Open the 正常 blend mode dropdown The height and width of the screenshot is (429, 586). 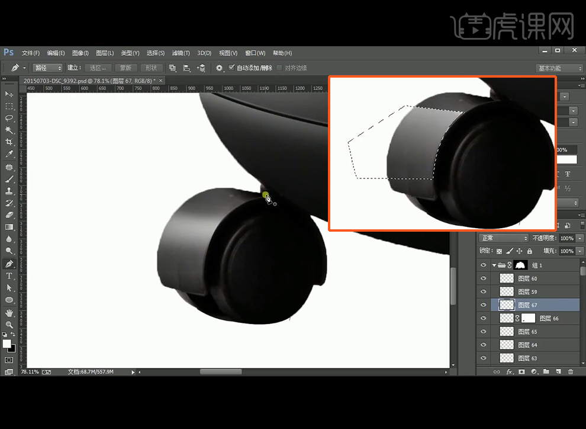[x=503, y=238]
